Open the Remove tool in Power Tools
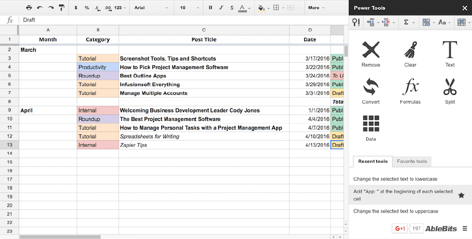This screenshot has width=472, height=239. [x=371, y=54]
